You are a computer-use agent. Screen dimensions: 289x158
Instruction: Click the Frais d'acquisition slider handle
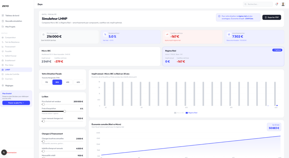(x=65, y=111)
